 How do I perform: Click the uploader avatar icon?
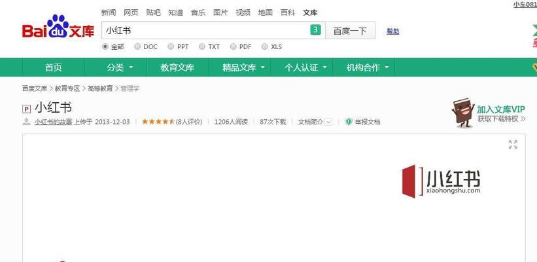coord(26,121)
